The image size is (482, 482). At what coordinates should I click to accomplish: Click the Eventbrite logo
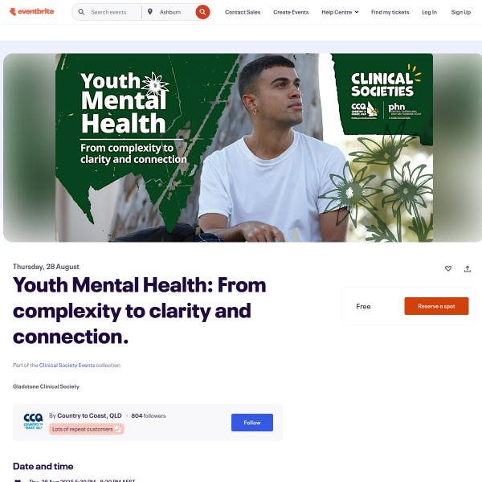[31, 12]
